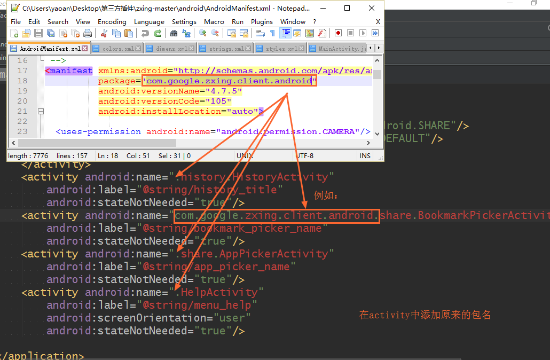The image size is (550, 360).
Task: Toggle Word Wrap toolbar icon
Action: click(x=260, y=33)
